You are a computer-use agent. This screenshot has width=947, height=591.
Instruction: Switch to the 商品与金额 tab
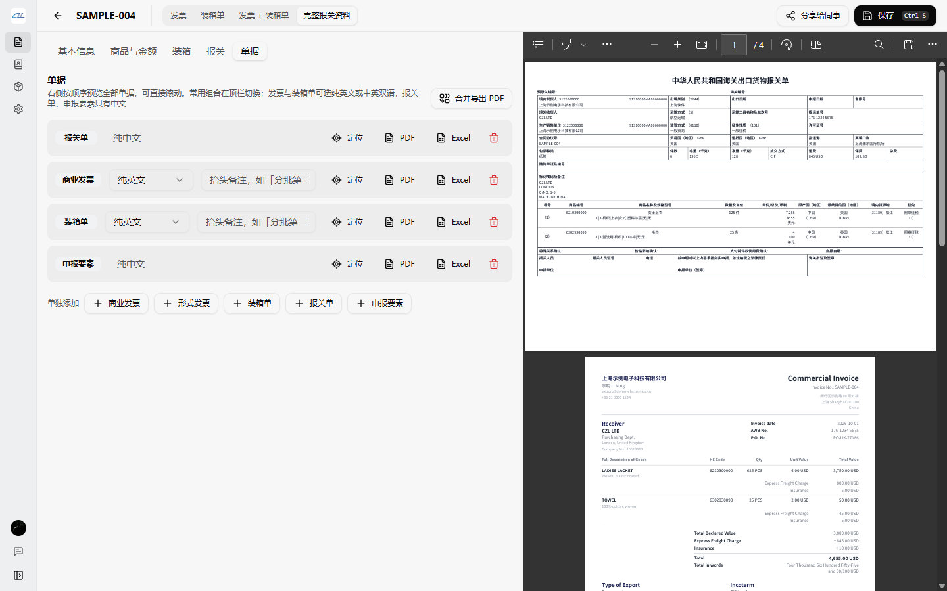[x=134, y=51]
